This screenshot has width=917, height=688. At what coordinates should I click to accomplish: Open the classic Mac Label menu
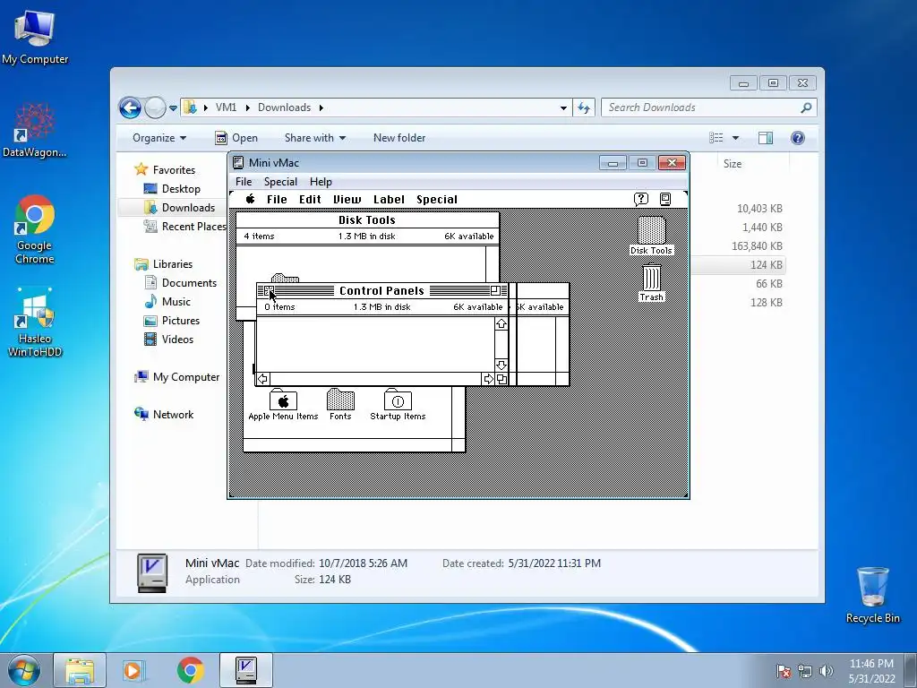[389, 200]
